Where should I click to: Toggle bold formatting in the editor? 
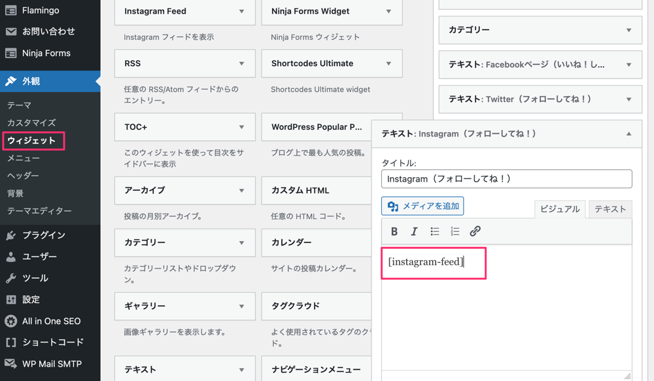point(394,231)
